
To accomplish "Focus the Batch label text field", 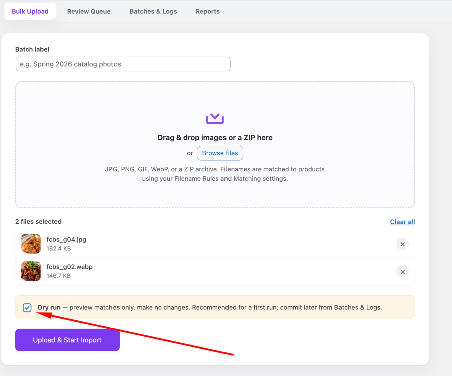I will click(x=123, y=64).
